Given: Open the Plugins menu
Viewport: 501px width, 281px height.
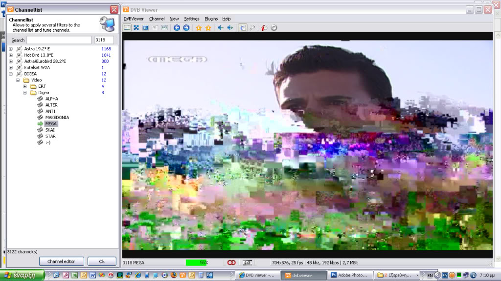Looking at the screenshot, I should coord(211,19).
